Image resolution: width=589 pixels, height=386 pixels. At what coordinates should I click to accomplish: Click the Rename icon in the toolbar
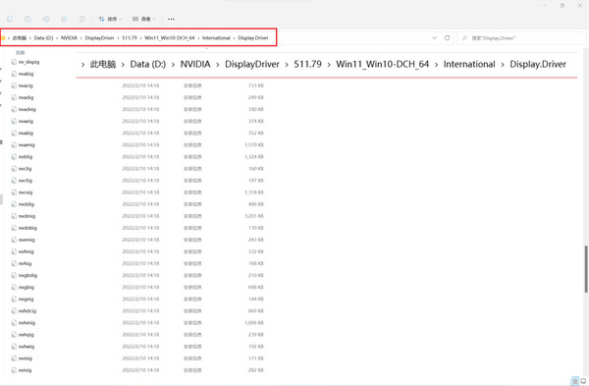[46, 19]
